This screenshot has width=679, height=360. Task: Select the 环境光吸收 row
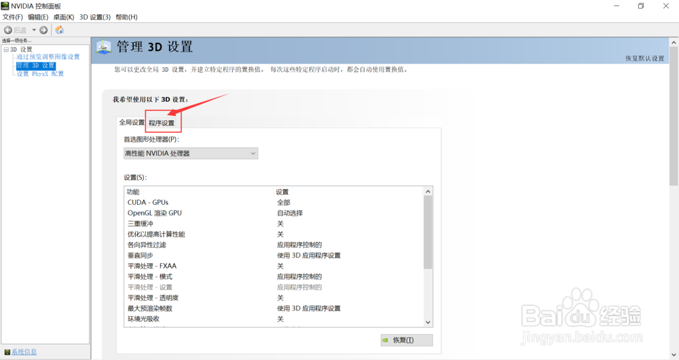[x=274, y=319]
